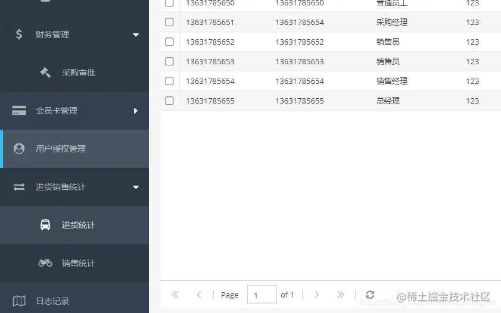Image resolution: width=501 pixels, height=313 pixels.
Task: Open 财务管理 menu item
Action: pos(74,35)
